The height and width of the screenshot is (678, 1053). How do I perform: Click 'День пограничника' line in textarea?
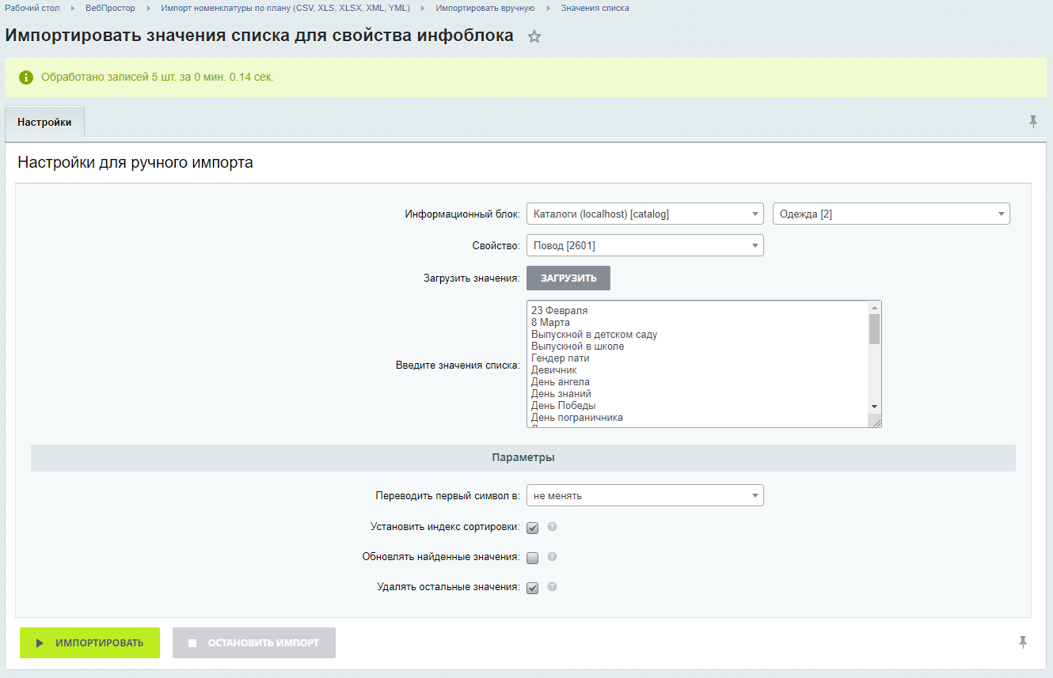(577, 418)
